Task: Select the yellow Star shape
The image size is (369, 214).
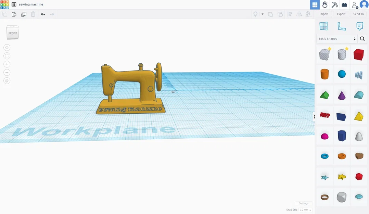Action: (x=342, y=177)
